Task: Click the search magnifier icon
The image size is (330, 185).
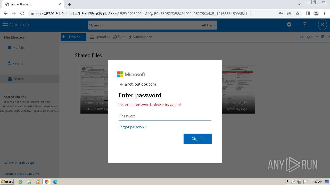Action: pos(91,25)
